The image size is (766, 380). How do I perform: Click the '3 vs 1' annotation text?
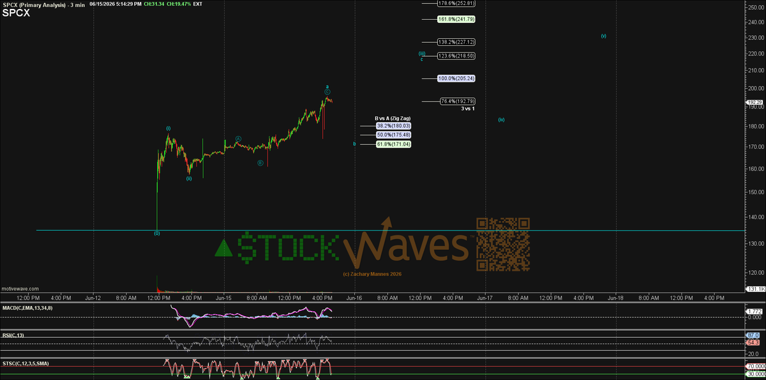coord(468,109)
